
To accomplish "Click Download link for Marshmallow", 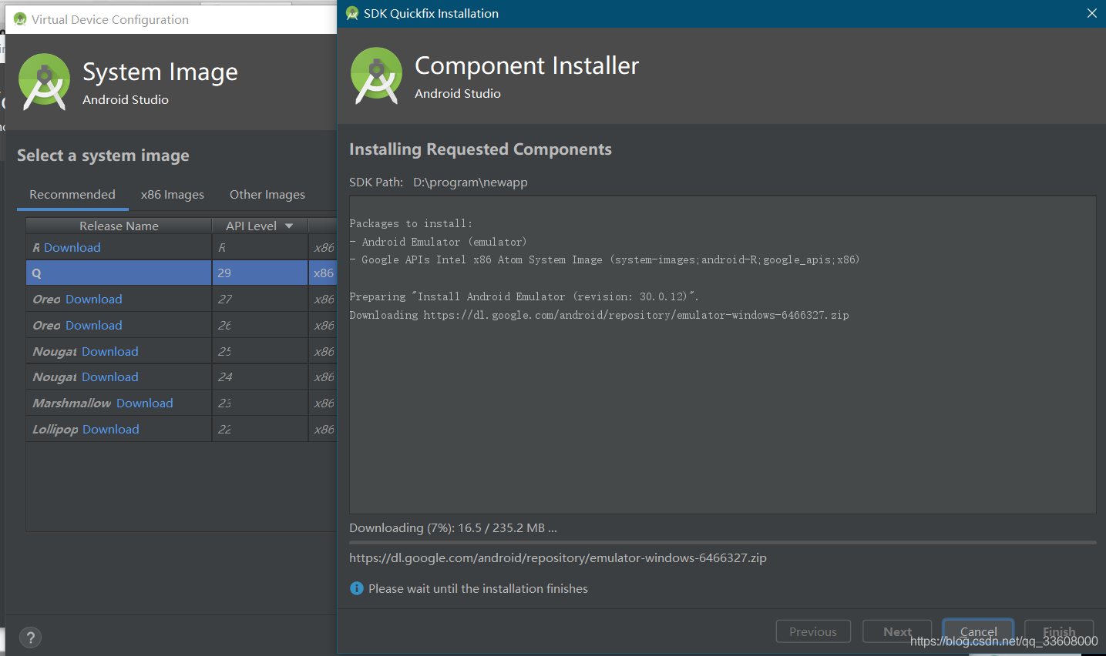I will tap(145, 403).
